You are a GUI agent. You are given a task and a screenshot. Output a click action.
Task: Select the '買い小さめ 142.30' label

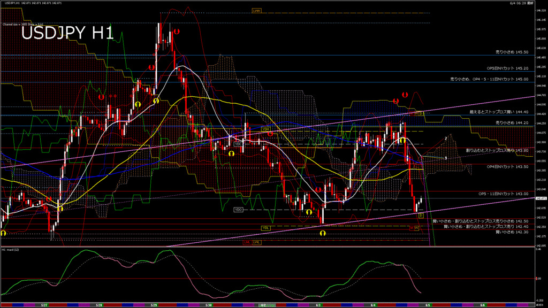point(512,232)
